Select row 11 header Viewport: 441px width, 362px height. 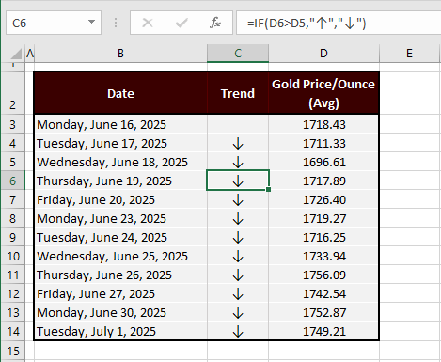click(x=12, y=275)
